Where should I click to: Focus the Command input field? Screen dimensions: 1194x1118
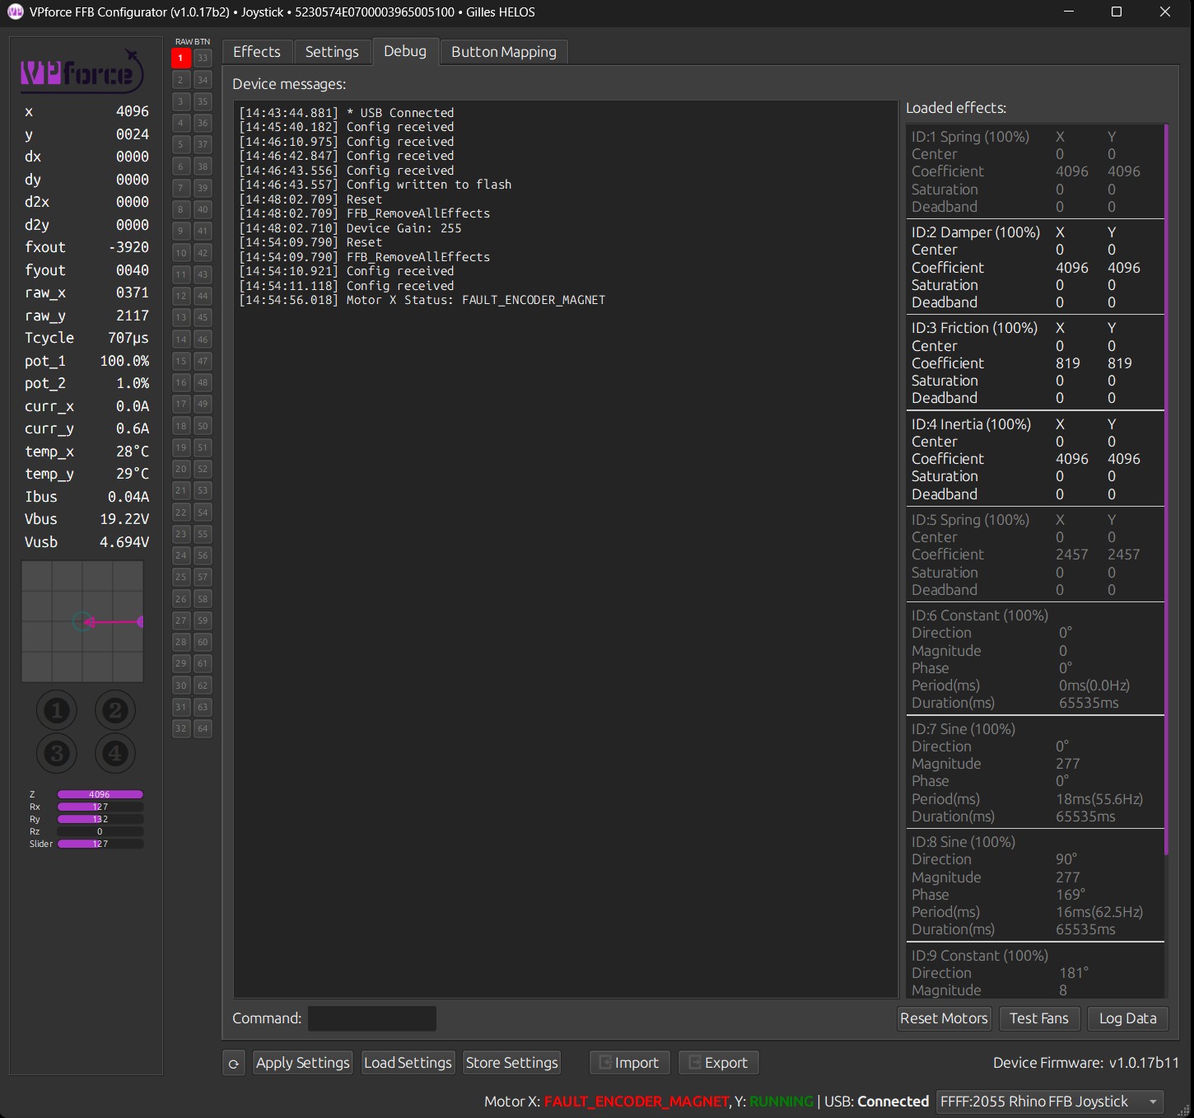372,1018
